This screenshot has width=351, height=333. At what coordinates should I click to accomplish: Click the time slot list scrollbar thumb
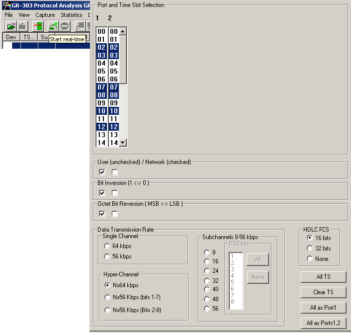123,59
